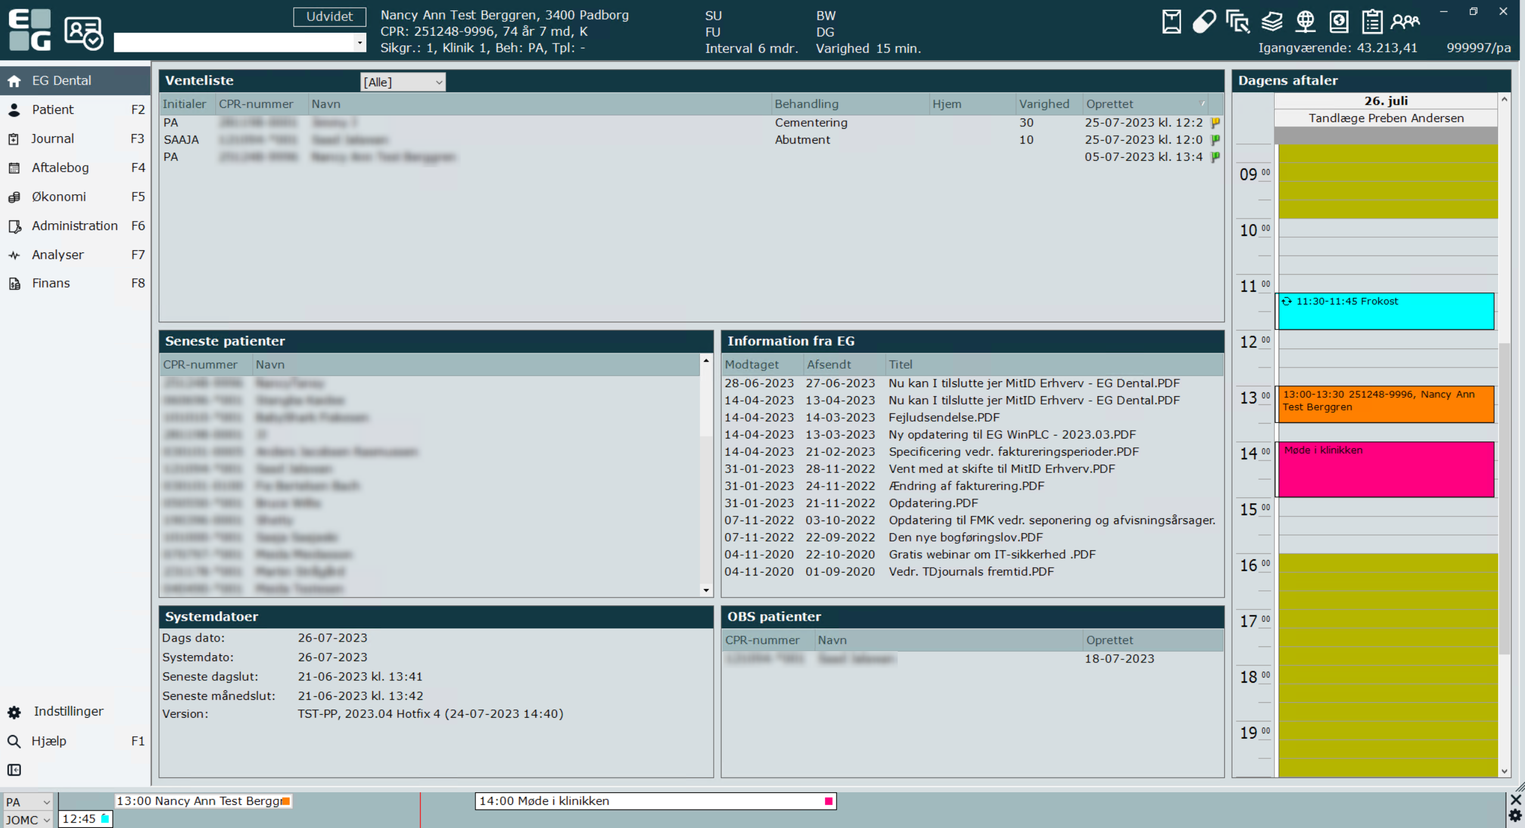Viewport: 1525px width, 828px height.
Task: Sort Venteliste by the Varighed column header
Action: click(x=1048, y=104)
